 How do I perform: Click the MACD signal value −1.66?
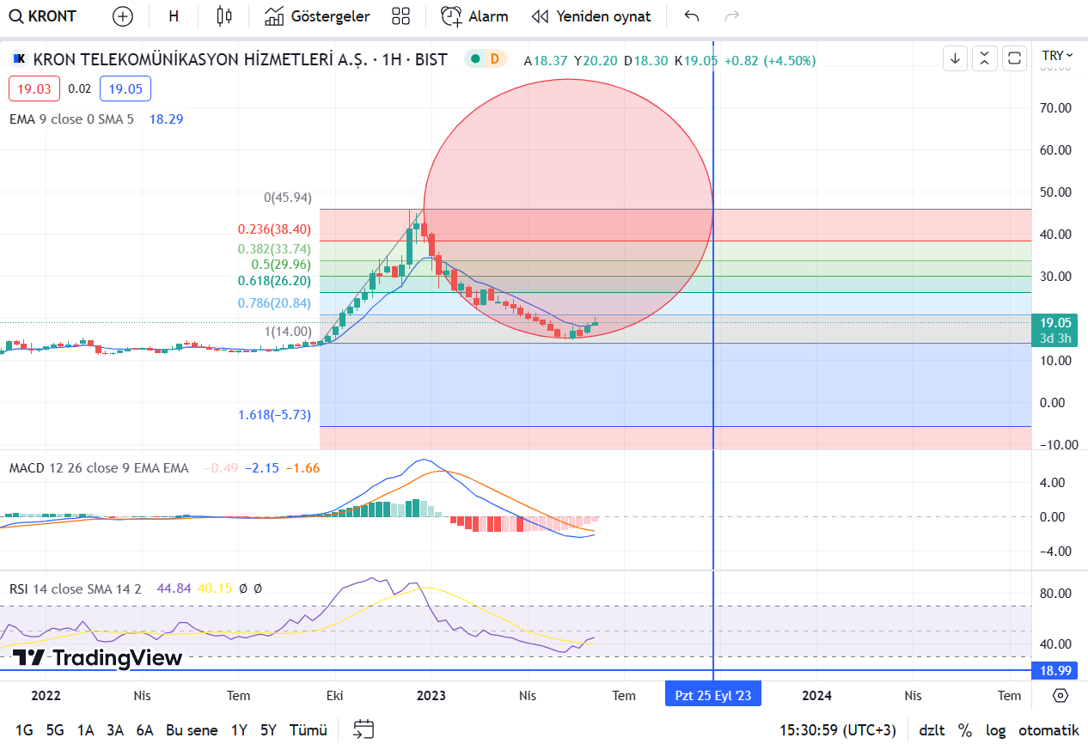point(303,468)
